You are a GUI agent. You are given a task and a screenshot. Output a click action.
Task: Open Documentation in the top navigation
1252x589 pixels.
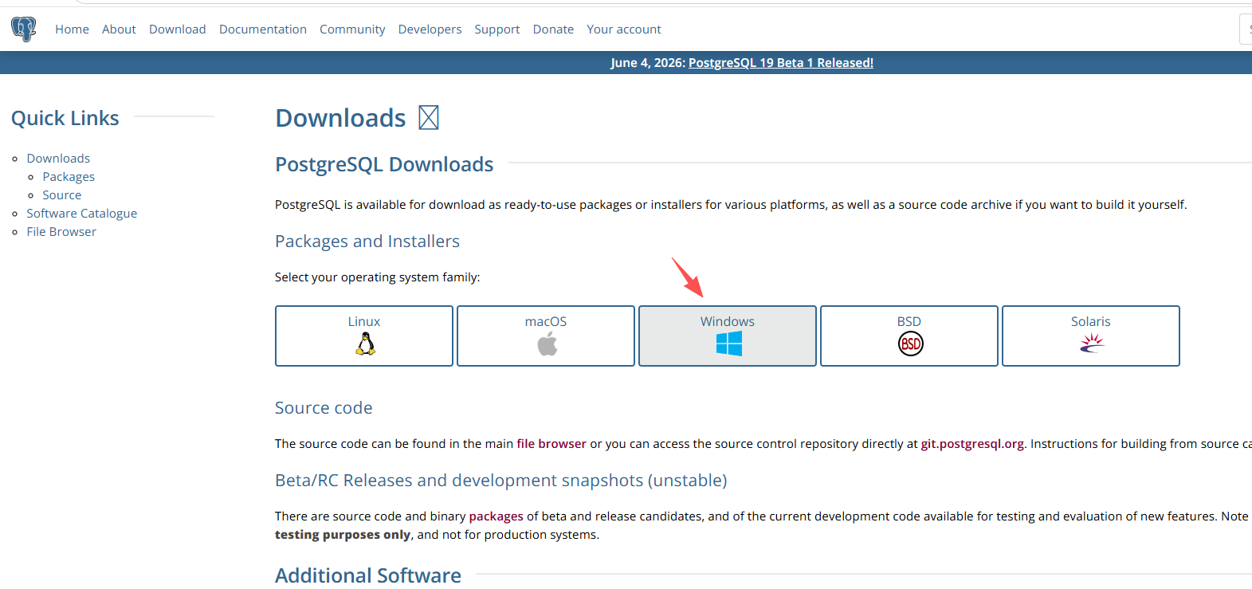click(263, 29)
